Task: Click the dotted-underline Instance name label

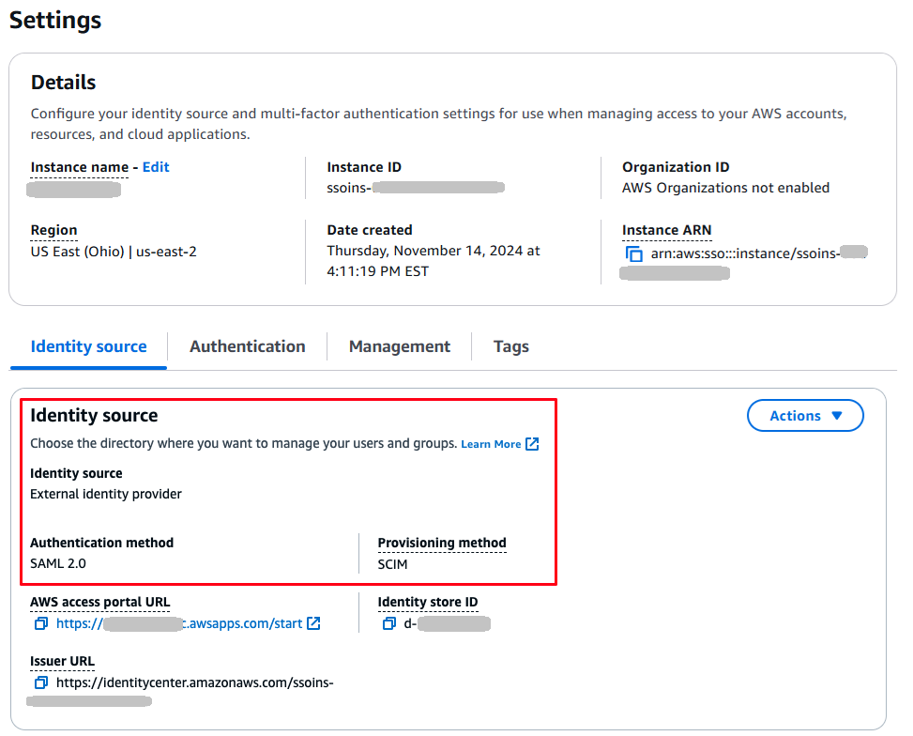Action: 79,167
